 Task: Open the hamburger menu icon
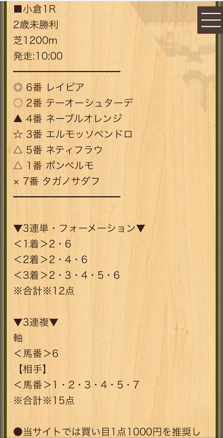click(211, 20)
